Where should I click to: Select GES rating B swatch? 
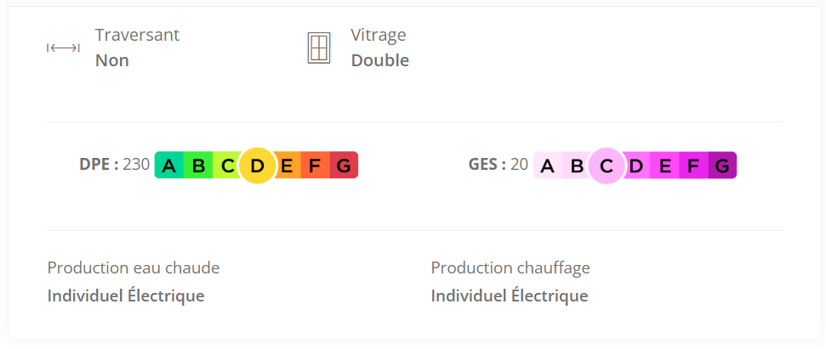[576, 166]
